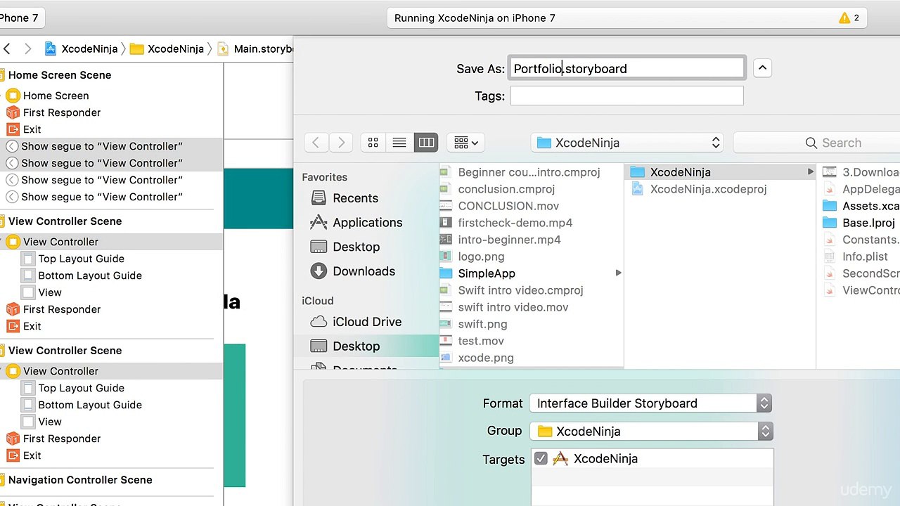
Task: Open the item grouping dropdown
Action: pyautogui.click(x=465, y=143)
